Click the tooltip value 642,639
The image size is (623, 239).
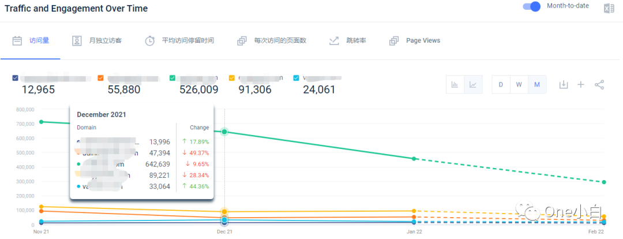pos(157,164)
